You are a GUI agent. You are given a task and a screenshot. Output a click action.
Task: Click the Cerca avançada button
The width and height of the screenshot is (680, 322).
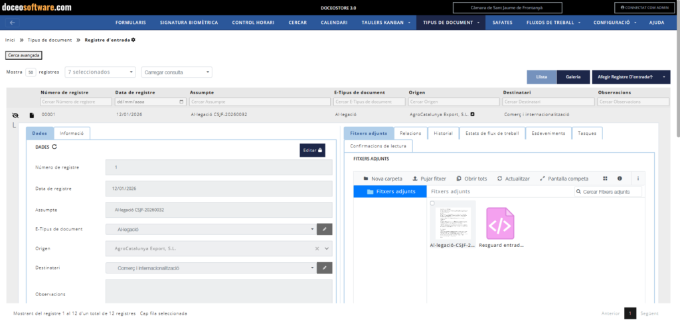[x=24, y=55]
